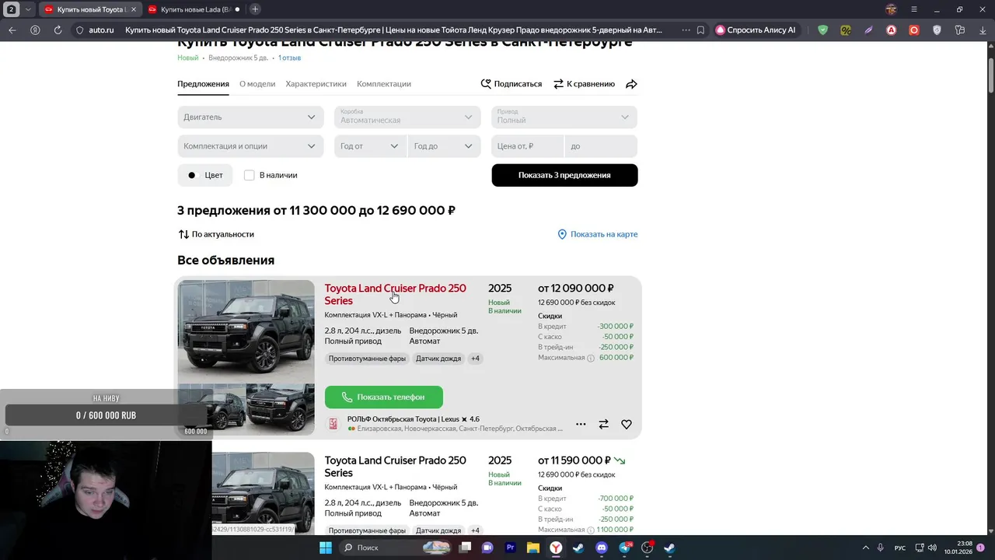Open the browser hamburger menu

tap(913, 9)
